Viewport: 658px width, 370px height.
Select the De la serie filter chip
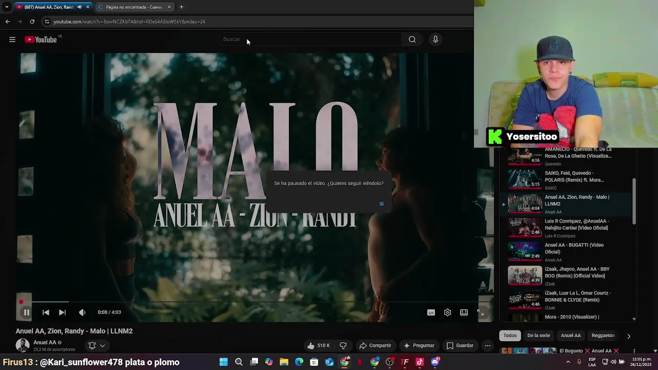tap(539, 336)
